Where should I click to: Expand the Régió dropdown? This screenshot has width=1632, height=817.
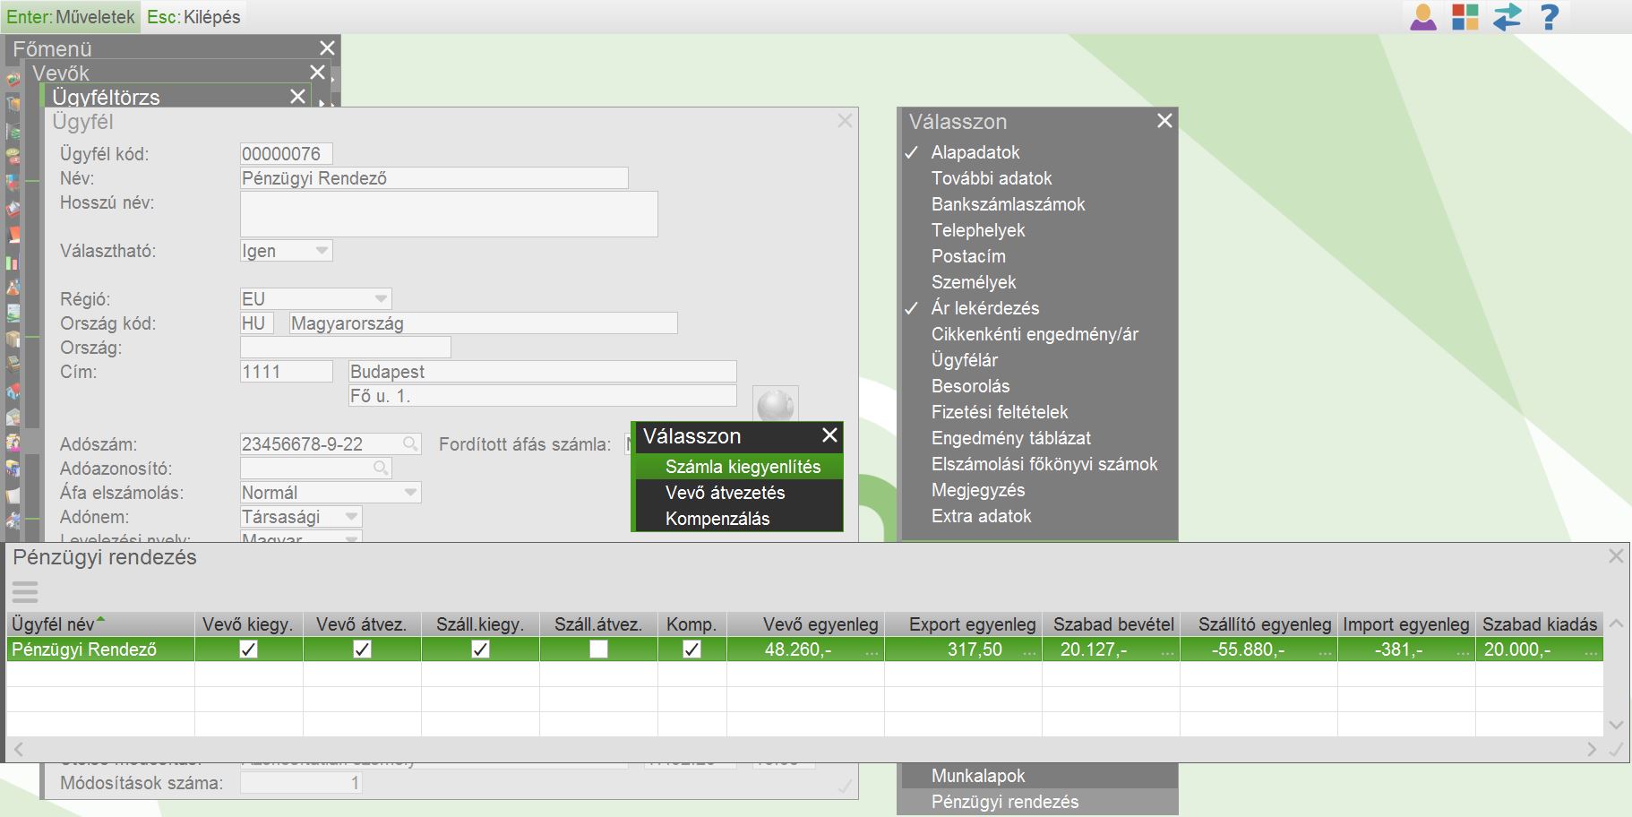tap(381, 298)
